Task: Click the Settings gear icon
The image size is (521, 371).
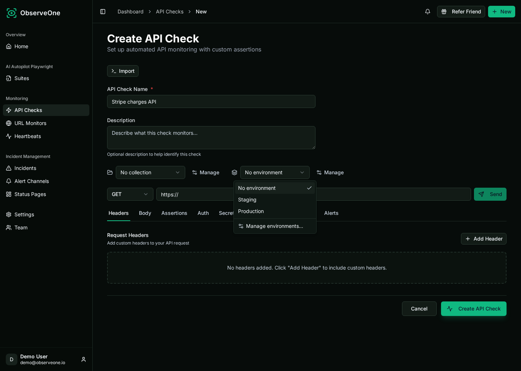Action: pos(9,214)
